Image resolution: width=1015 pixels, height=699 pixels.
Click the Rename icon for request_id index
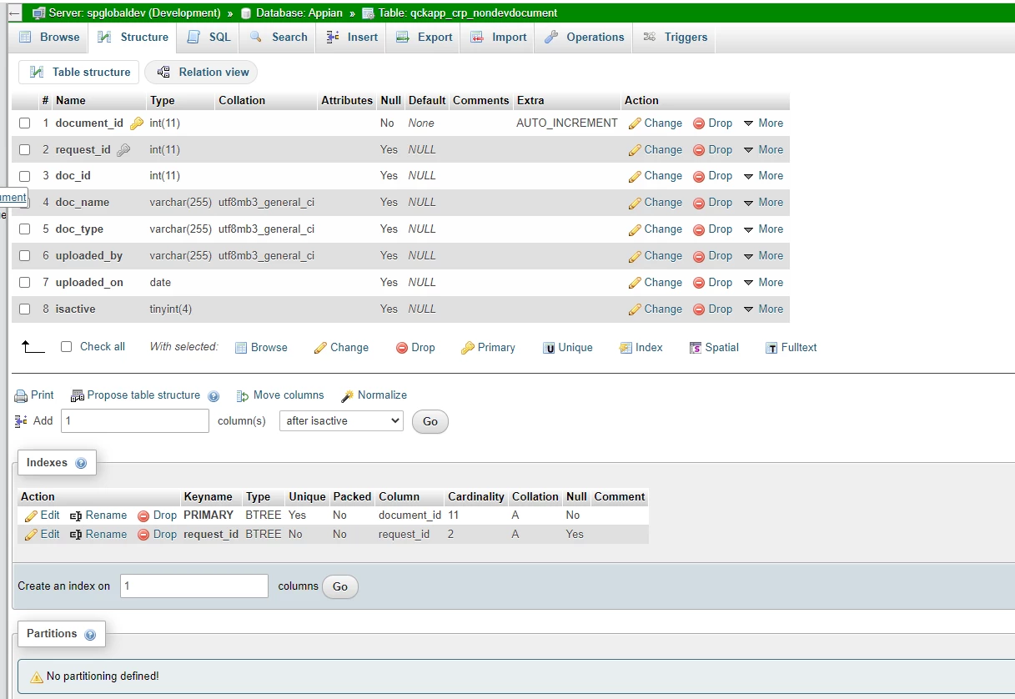(76, 536)
